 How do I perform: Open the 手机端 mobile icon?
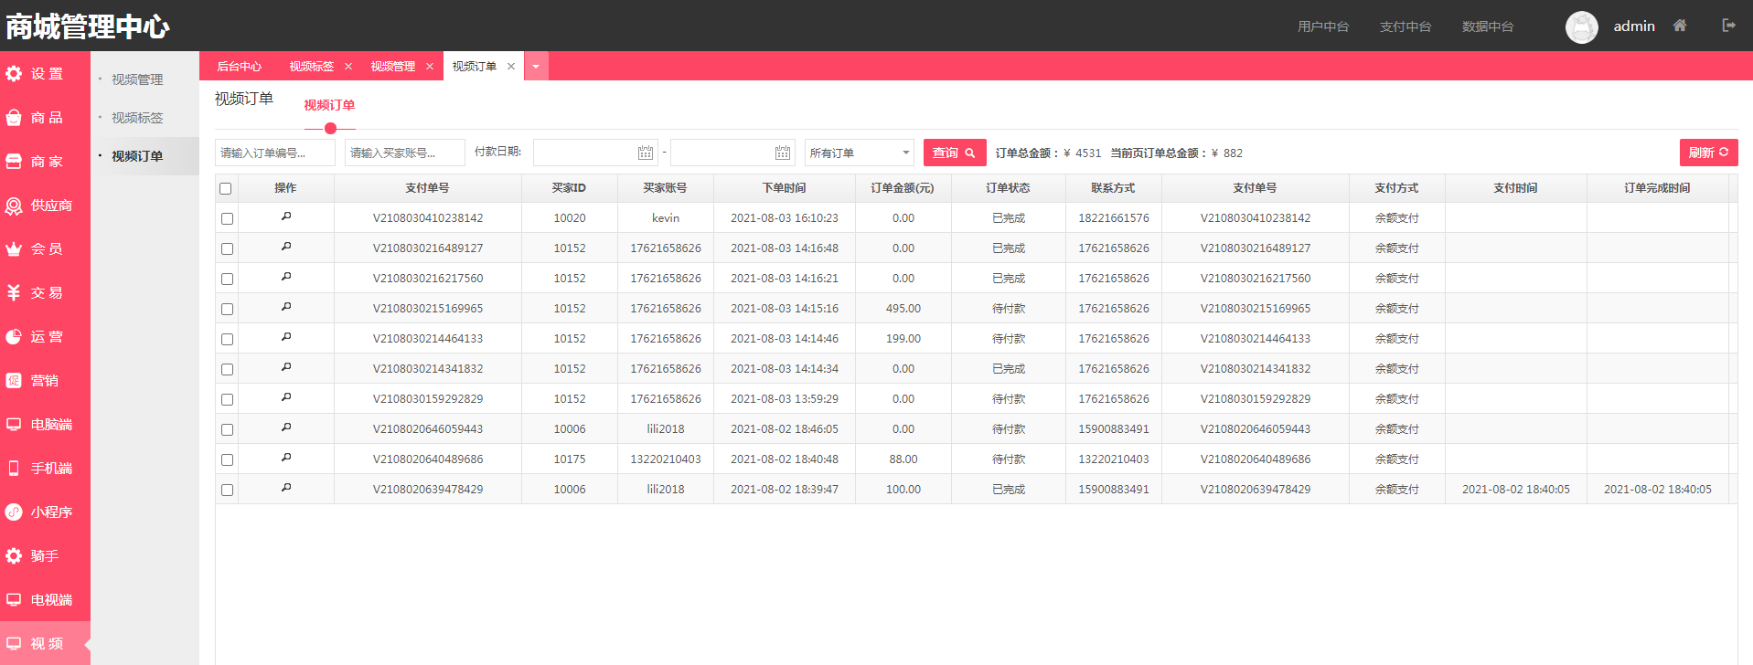pyautogui.click(x=14, y=469)
